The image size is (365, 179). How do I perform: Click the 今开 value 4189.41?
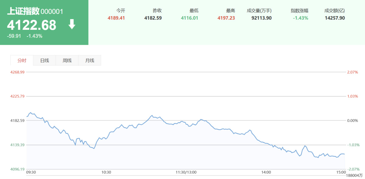click(x=116, y=18)
